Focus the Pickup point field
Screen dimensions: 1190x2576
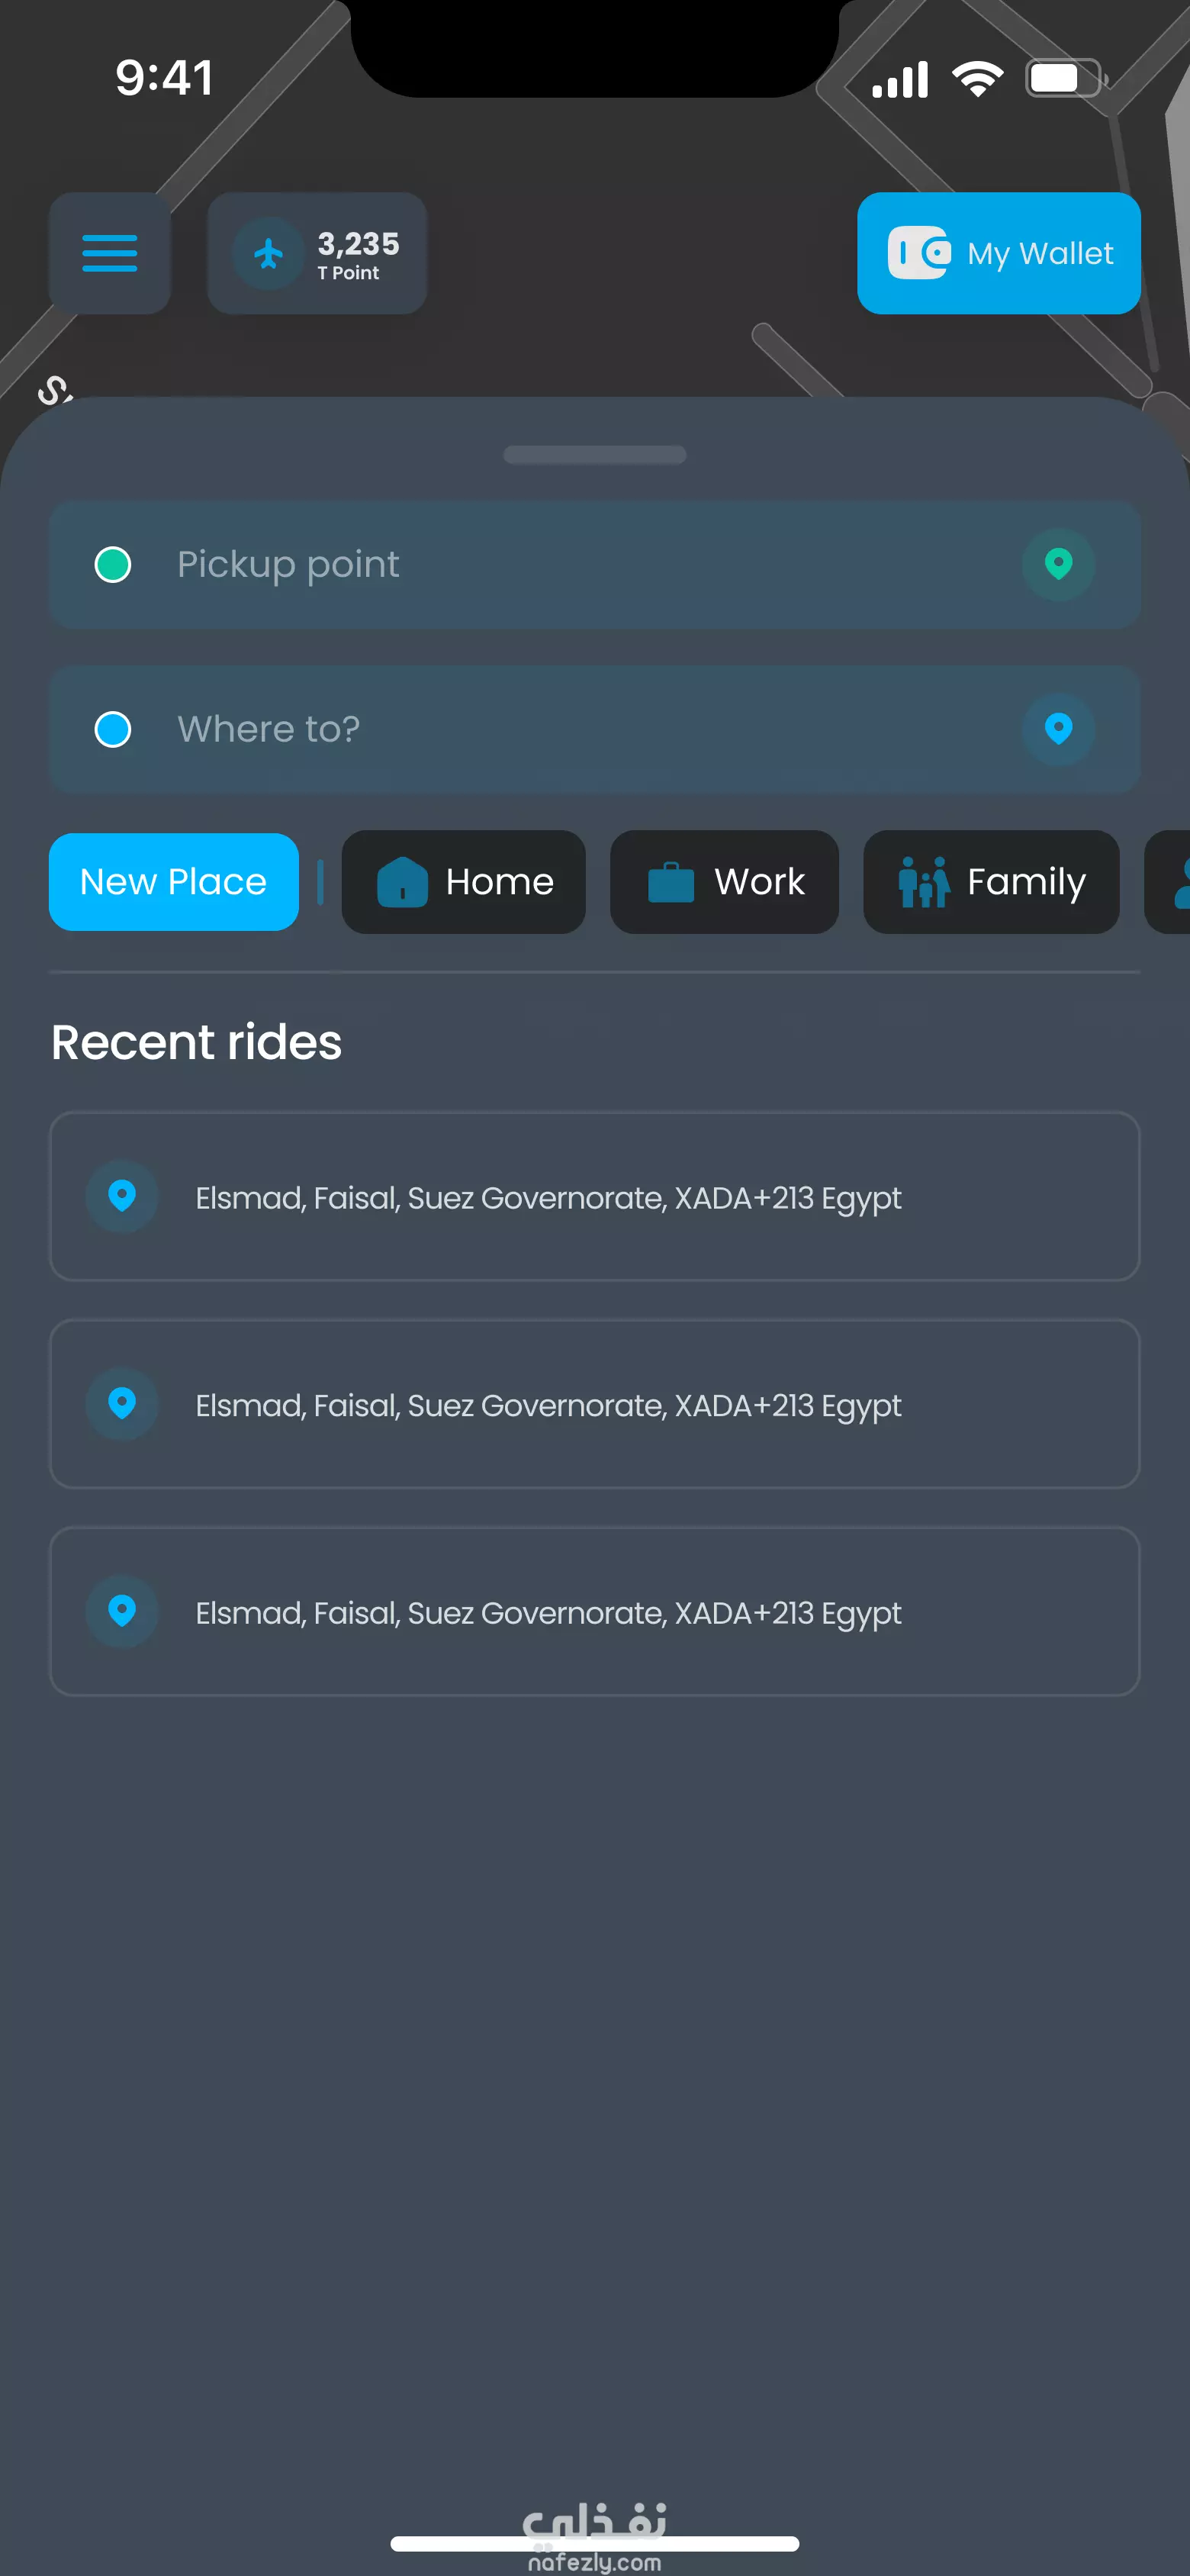[x=595, y=565]
